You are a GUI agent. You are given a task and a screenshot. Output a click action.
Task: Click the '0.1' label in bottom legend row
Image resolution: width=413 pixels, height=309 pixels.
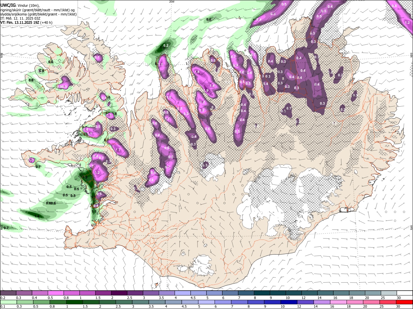click(x=3, y=307)
